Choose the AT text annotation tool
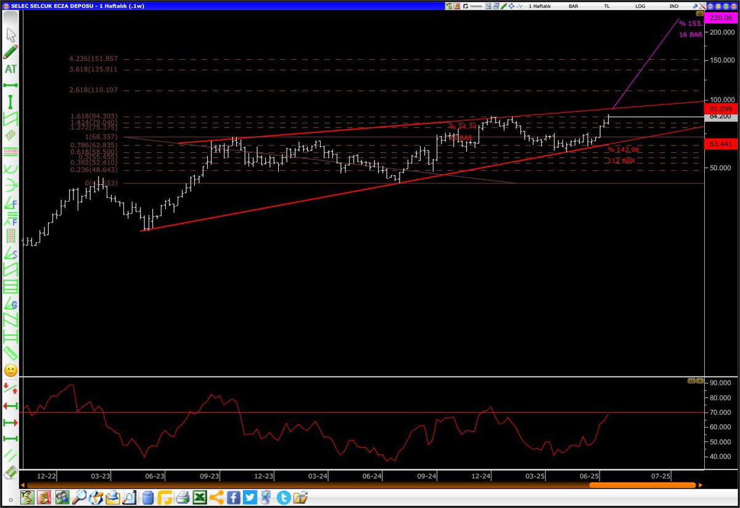 tap(10, 68)
